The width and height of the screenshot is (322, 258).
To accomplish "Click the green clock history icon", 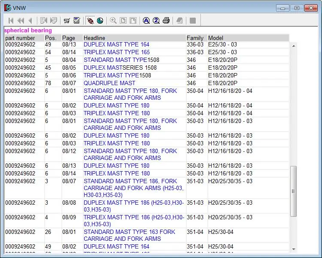I will coord(100,21).
